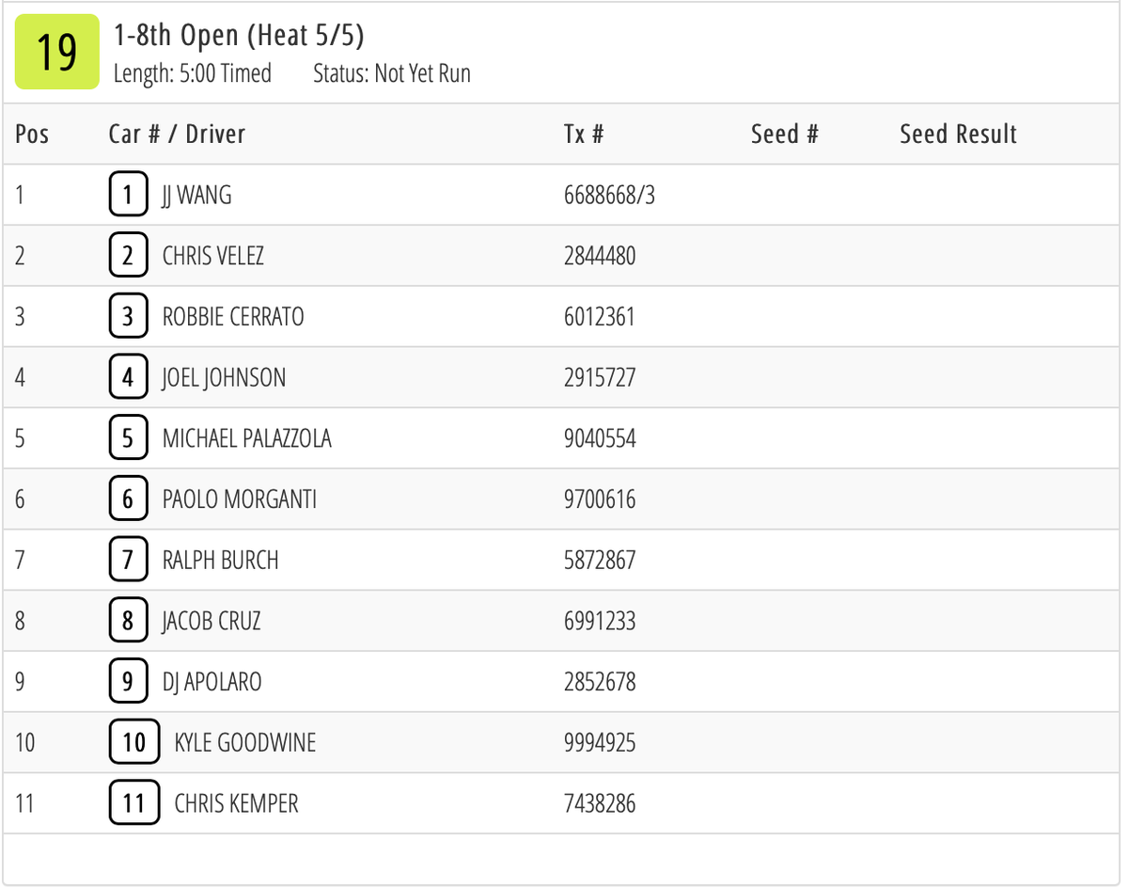Viewport: 1128px width, 887px height.
Task: Select driver ROBBIE CERRATO
Action: [x=233, y=317]
